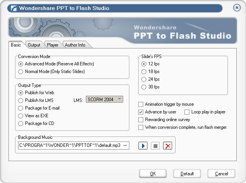Play the background music preview
This screenshot has width=246, height=183.
pyautogui.click(x=143, y=146)
